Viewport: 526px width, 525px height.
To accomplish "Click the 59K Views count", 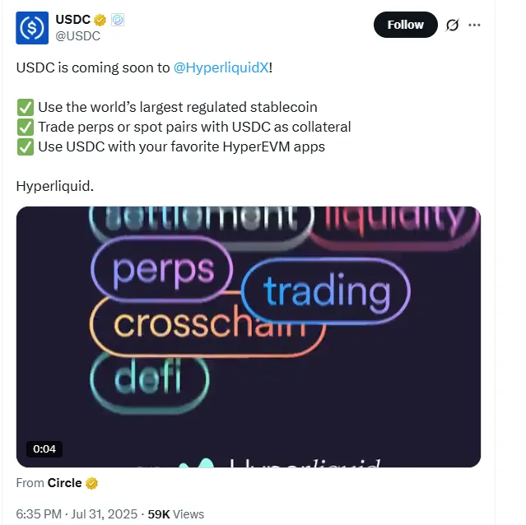I will (x=175, y=513).
